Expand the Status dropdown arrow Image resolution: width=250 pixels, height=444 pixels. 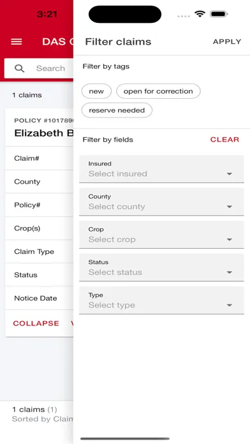tap(230, 272)
